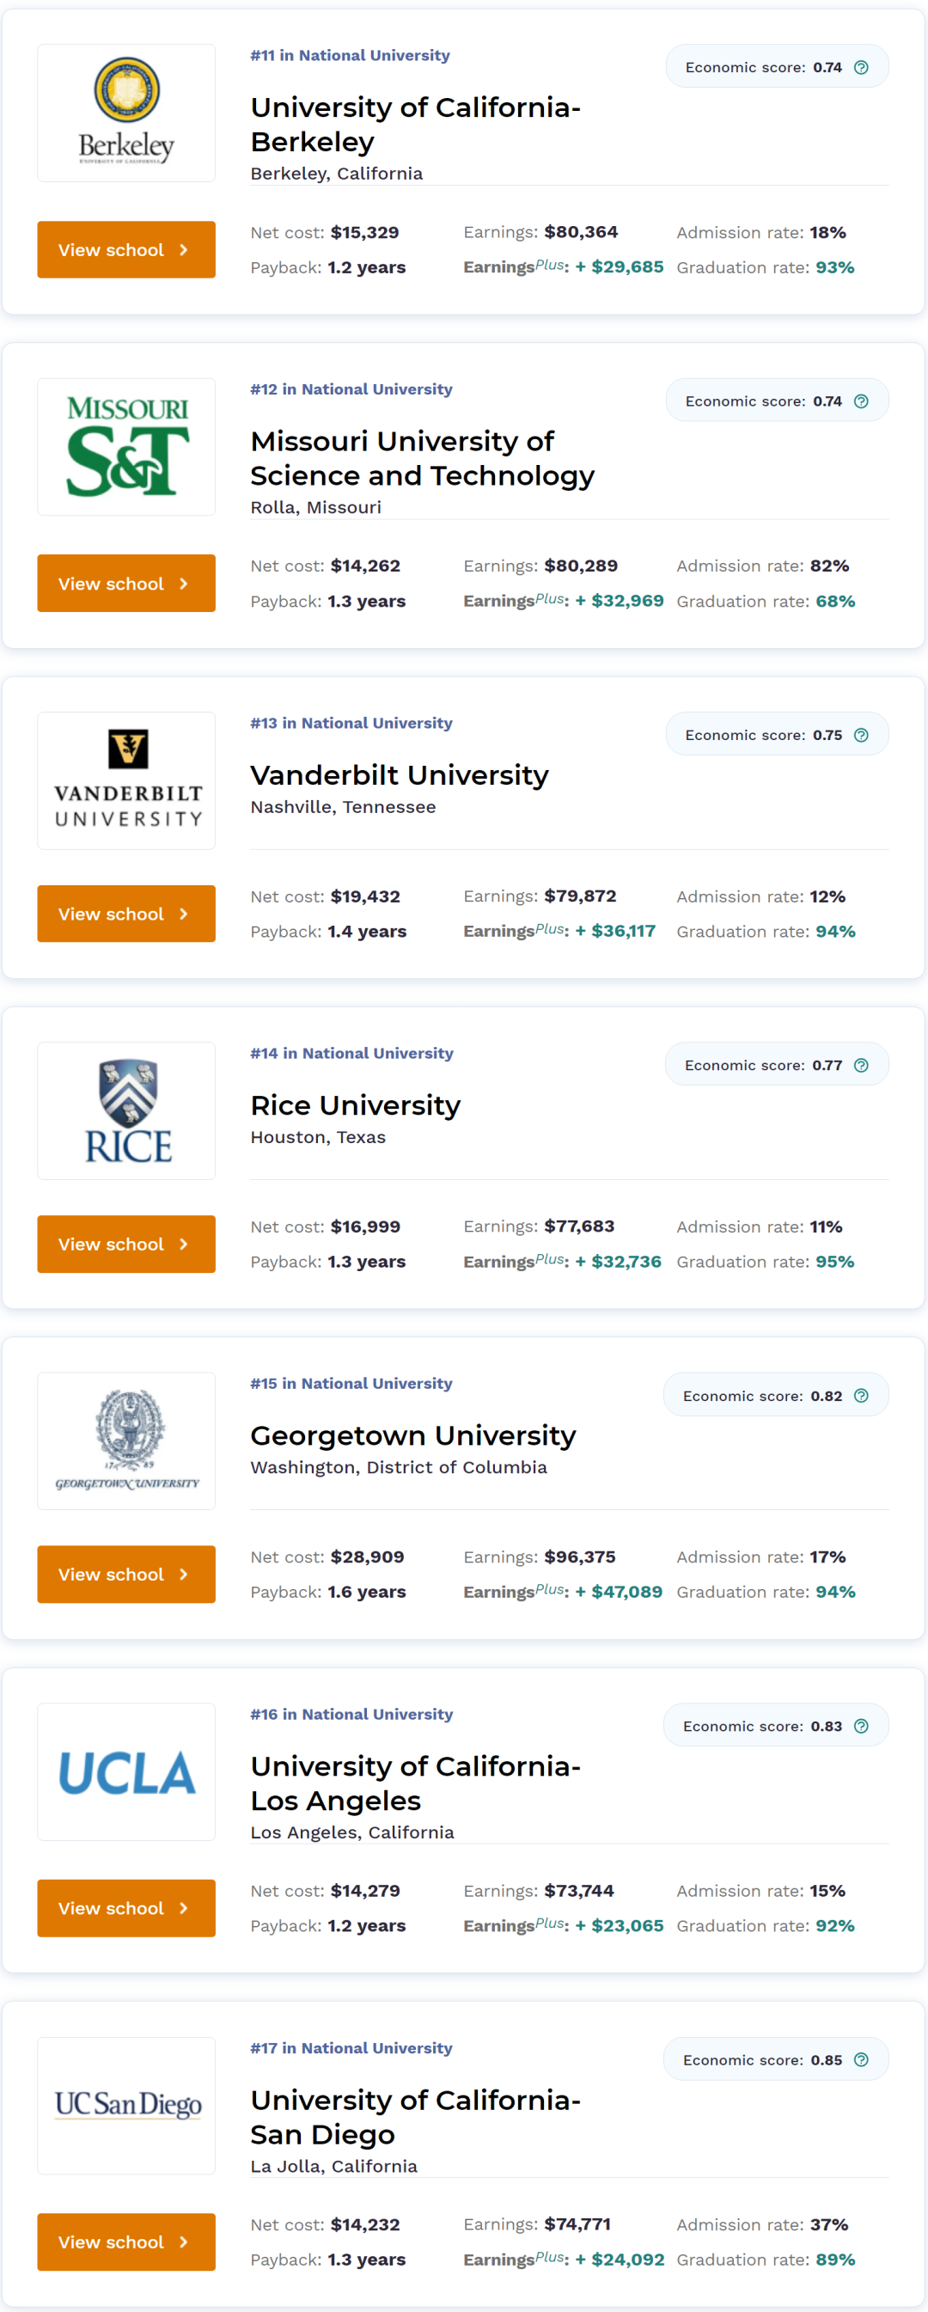Open University of California-San Diego title
The image size is (928, 2312).
(415, 2117)
